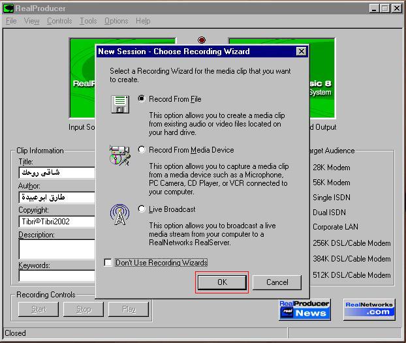Click the 56K Modem audience option
Screen dimensions: 406x343
pos(331,183)
